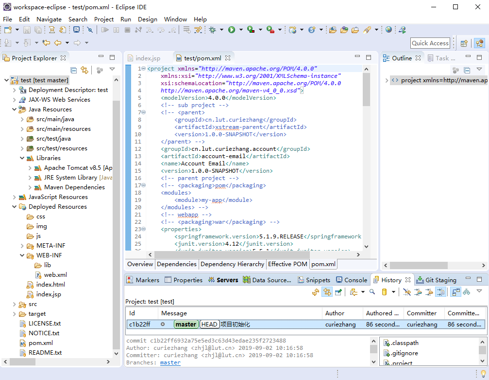
Task: Toggle Link with Editor and Selection in History
Action: coord(327,292)
